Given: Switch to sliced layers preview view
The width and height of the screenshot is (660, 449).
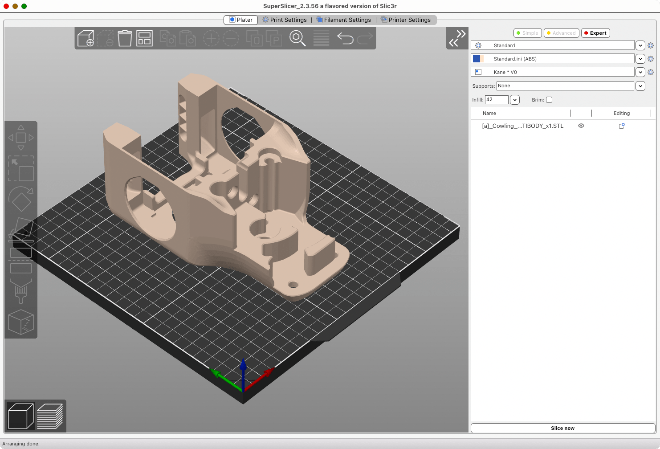Looking at the screenshot, I should click(x=50, y=416).
